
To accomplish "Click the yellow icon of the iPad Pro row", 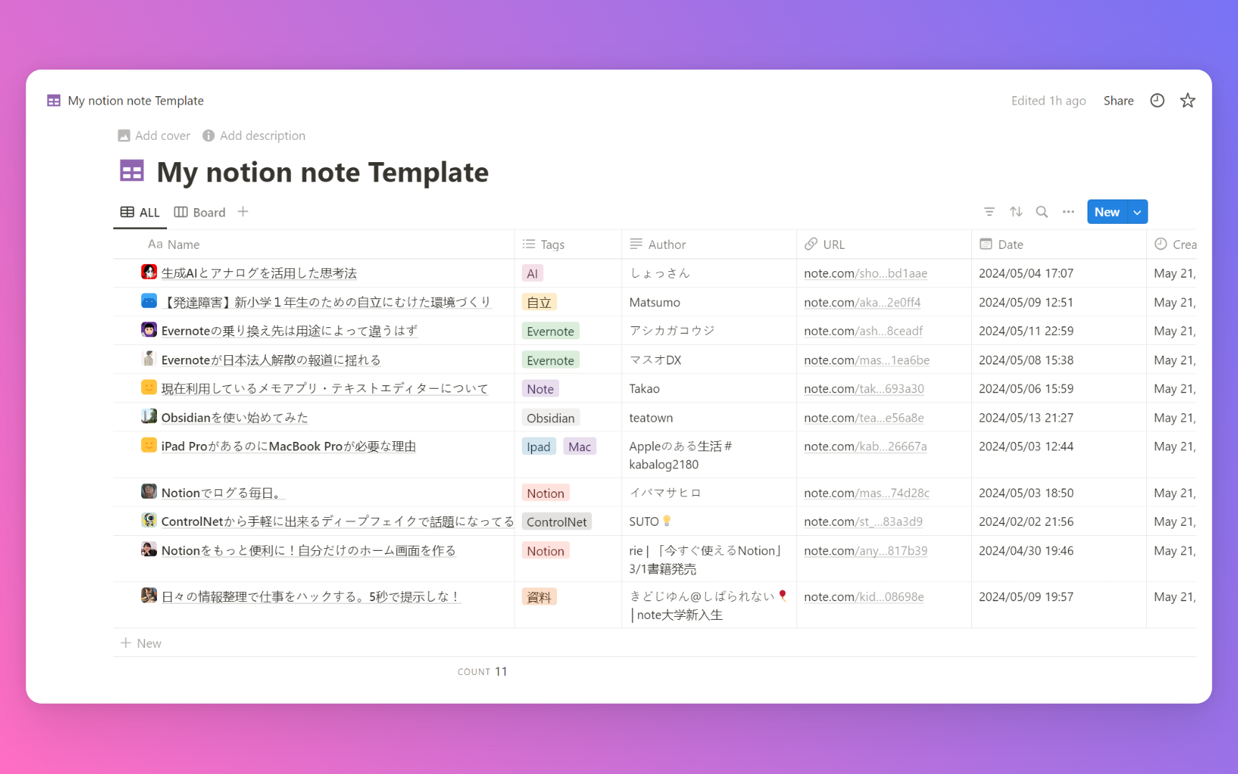I will point(148,445).
